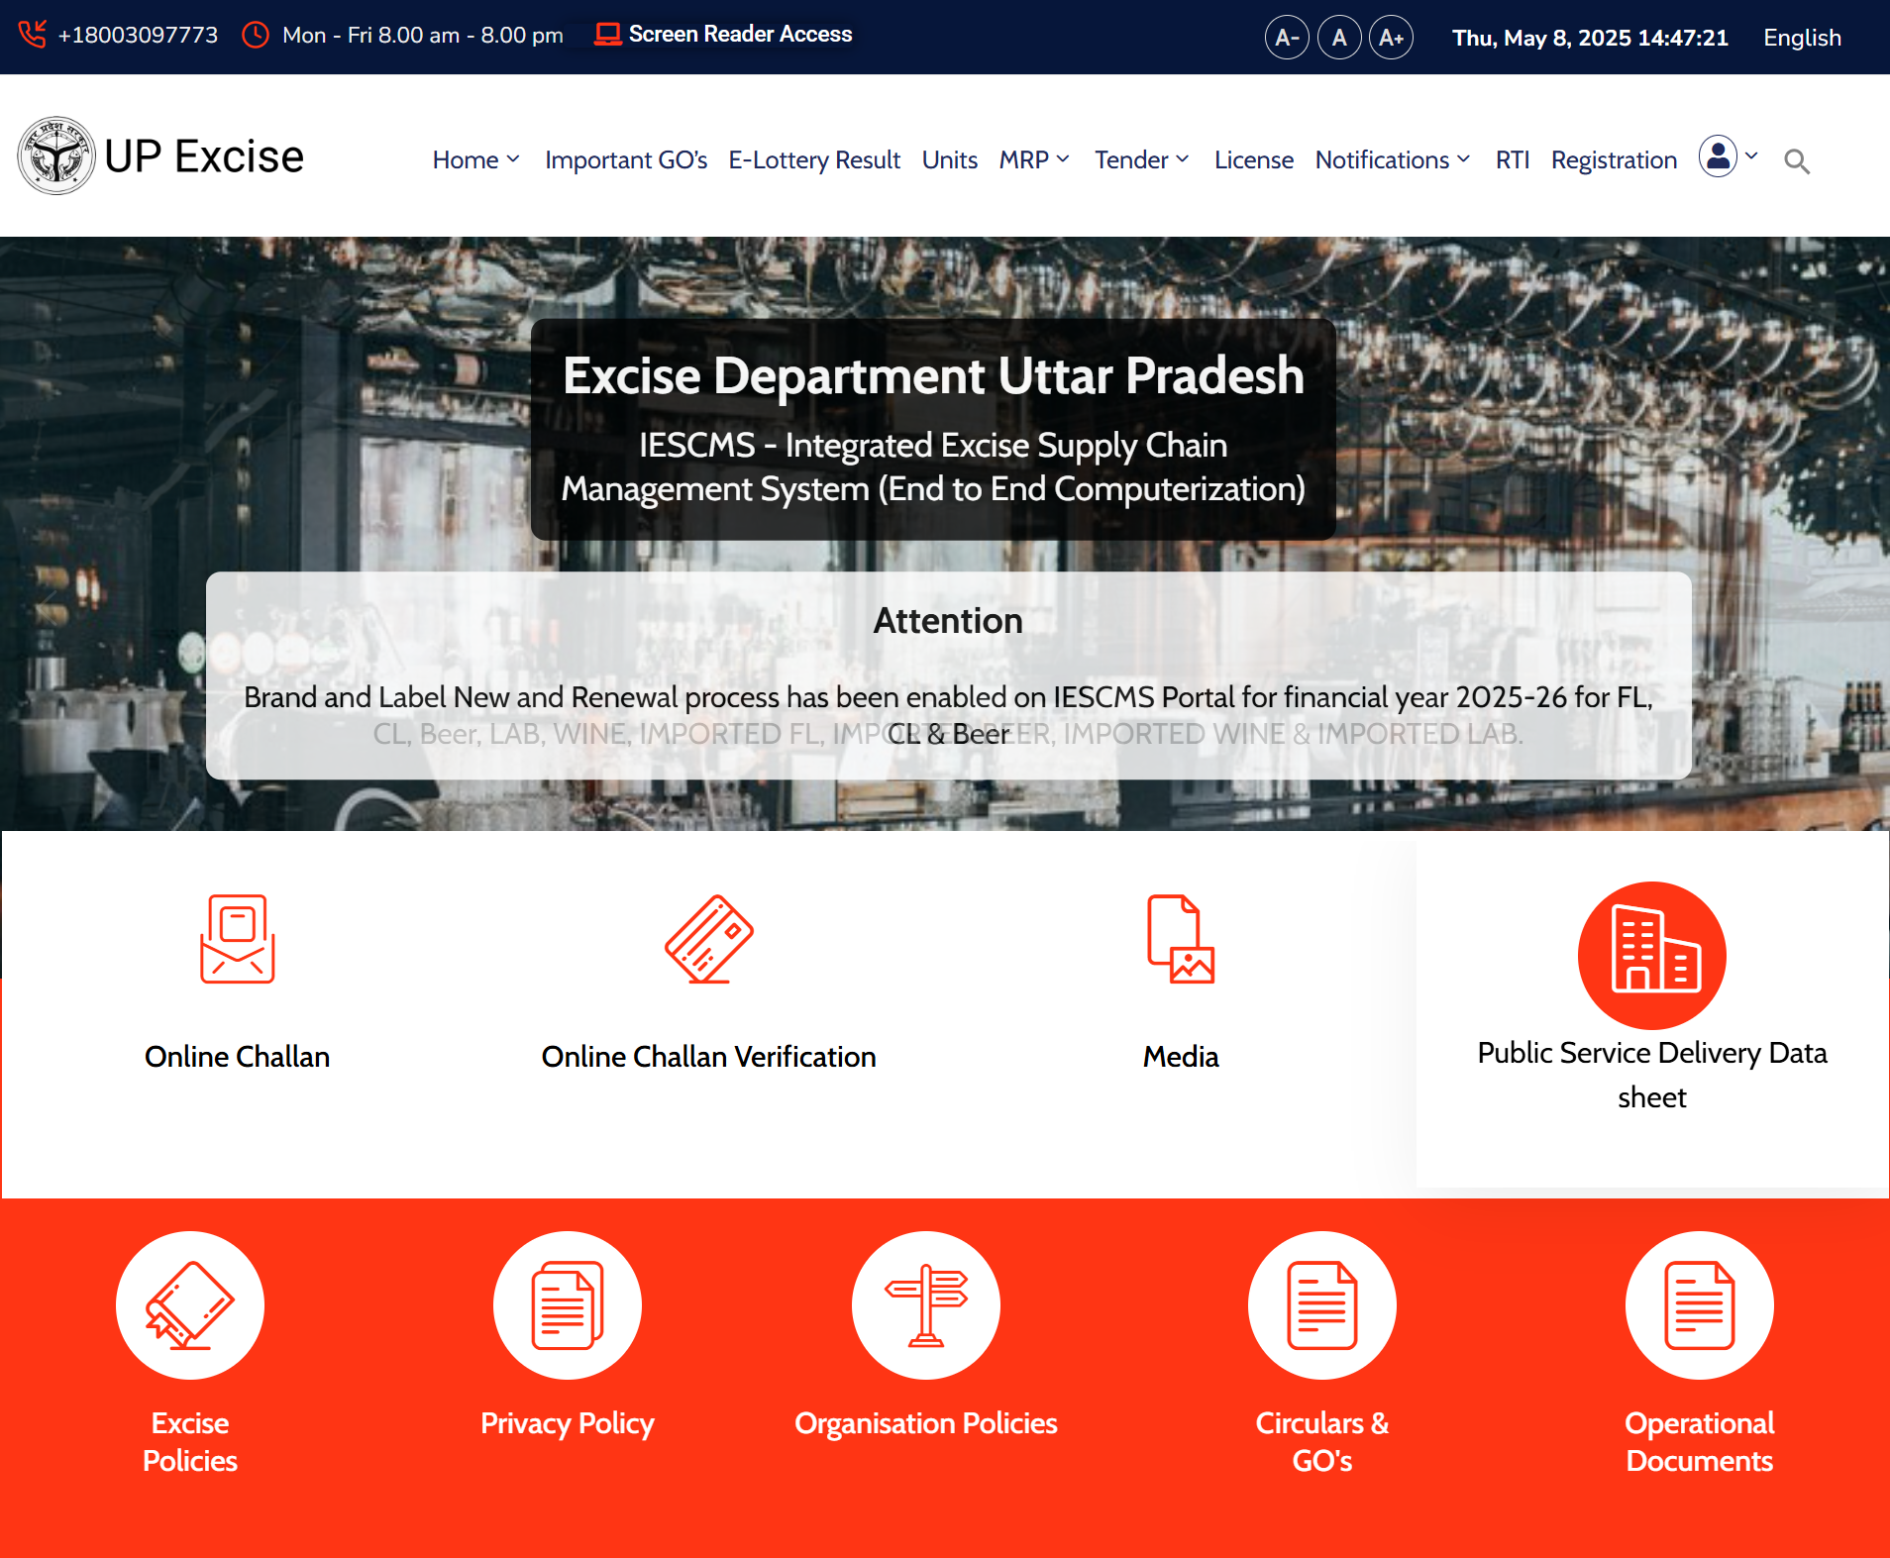The image size is (1890, 1558).
Task: Expand the Notifications dropdown menu
Action: pyautogui.click(x=1394, y=159)
